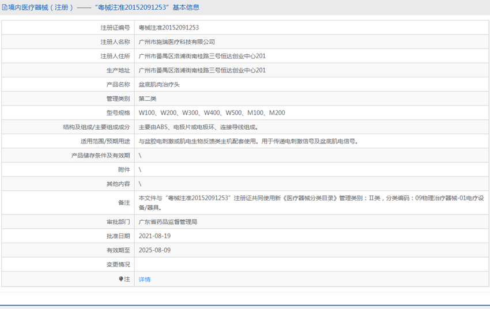Click the 管理类别 label
The height and width of the screenshot is (309, 490).
pyautogui.click(x=118, y=99)
